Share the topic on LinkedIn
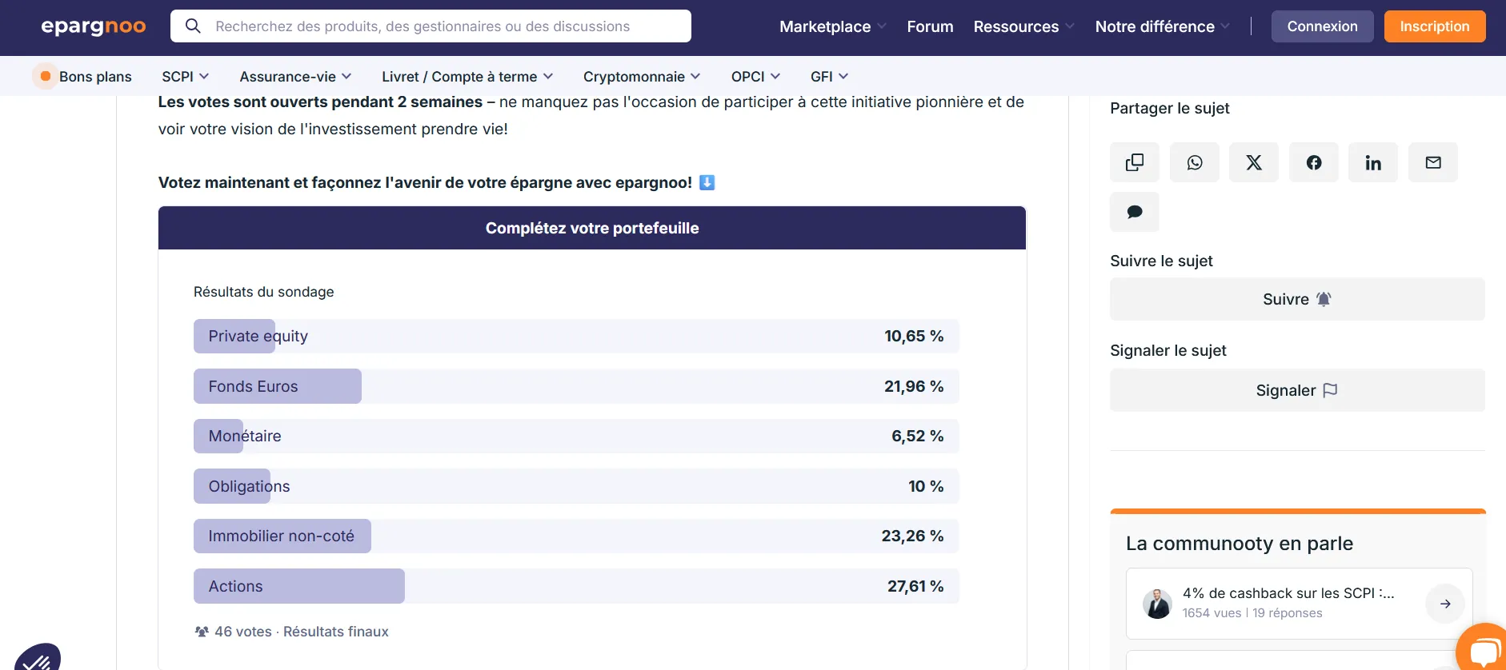This screenshot has width=1506, height=670. 1372,162
